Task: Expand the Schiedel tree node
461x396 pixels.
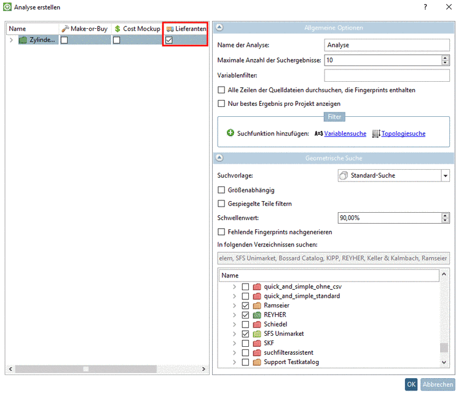Action: pyautogui.click(x=234, y=324)
